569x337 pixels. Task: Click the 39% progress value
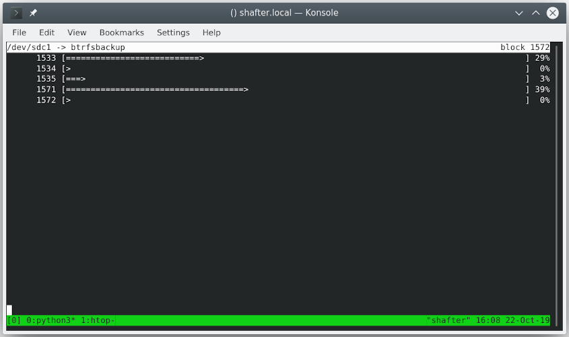(x=543, y=90)
